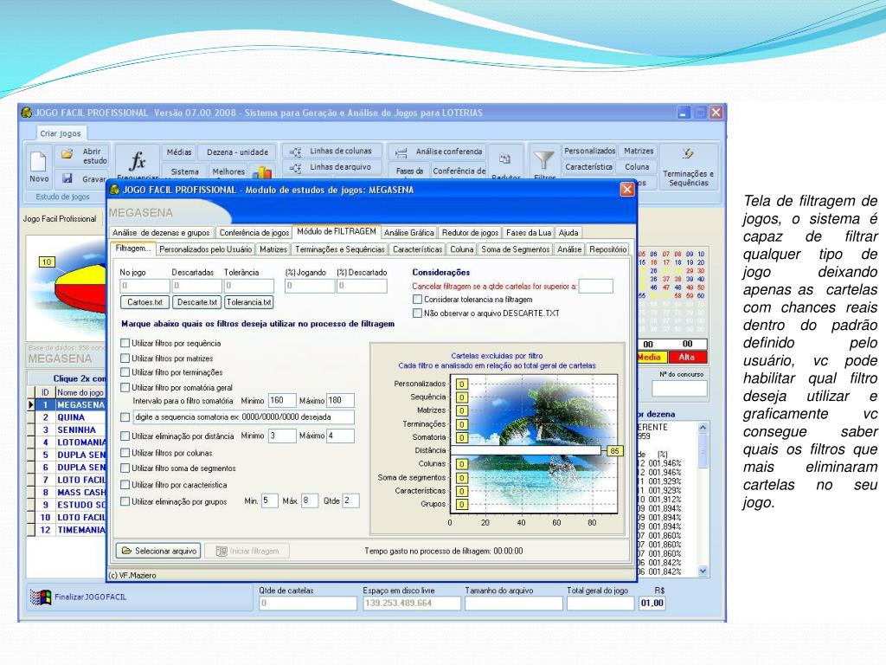Open the Ajuda tab
Viewport: 886px width, 665px height.
(x=568, y=232)
